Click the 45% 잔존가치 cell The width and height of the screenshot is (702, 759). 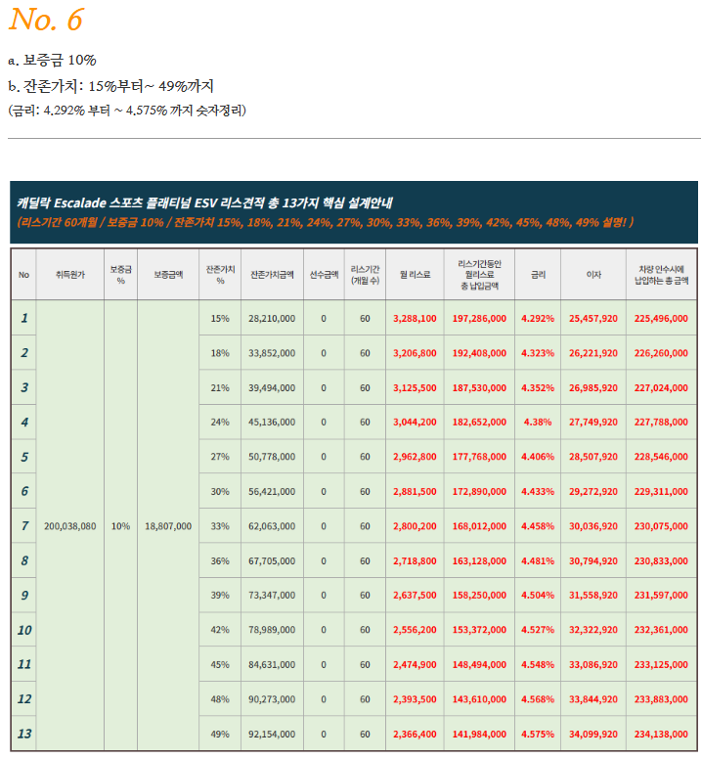click(x=220, y=664)
